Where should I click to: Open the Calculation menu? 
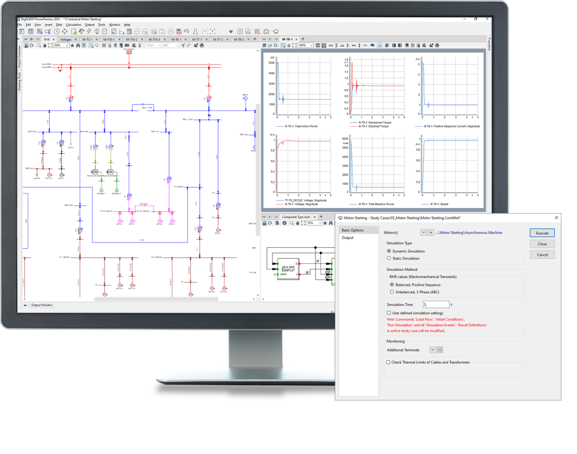click(x=74, y=25)
